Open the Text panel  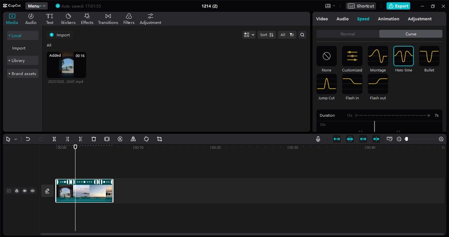(x=50, y=19)
